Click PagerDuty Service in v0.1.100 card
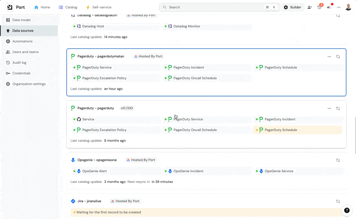The height and width of the screenshot is (219, 356). click(207, 119)
